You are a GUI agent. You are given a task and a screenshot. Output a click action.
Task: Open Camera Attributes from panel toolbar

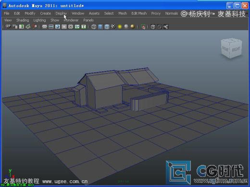tap(15, 26)
